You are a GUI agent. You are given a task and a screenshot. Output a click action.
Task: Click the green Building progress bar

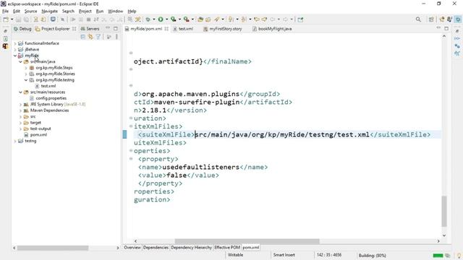(438, 255)
